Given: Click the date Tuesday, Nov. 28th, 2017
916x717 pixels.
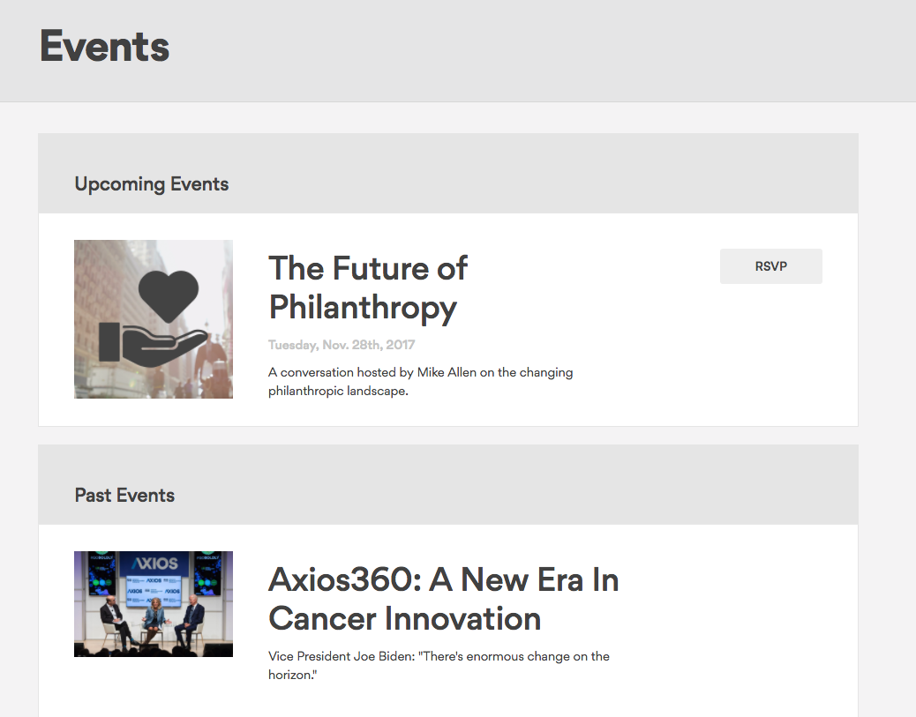Looking at the screenshot, I should coord(342,345).
